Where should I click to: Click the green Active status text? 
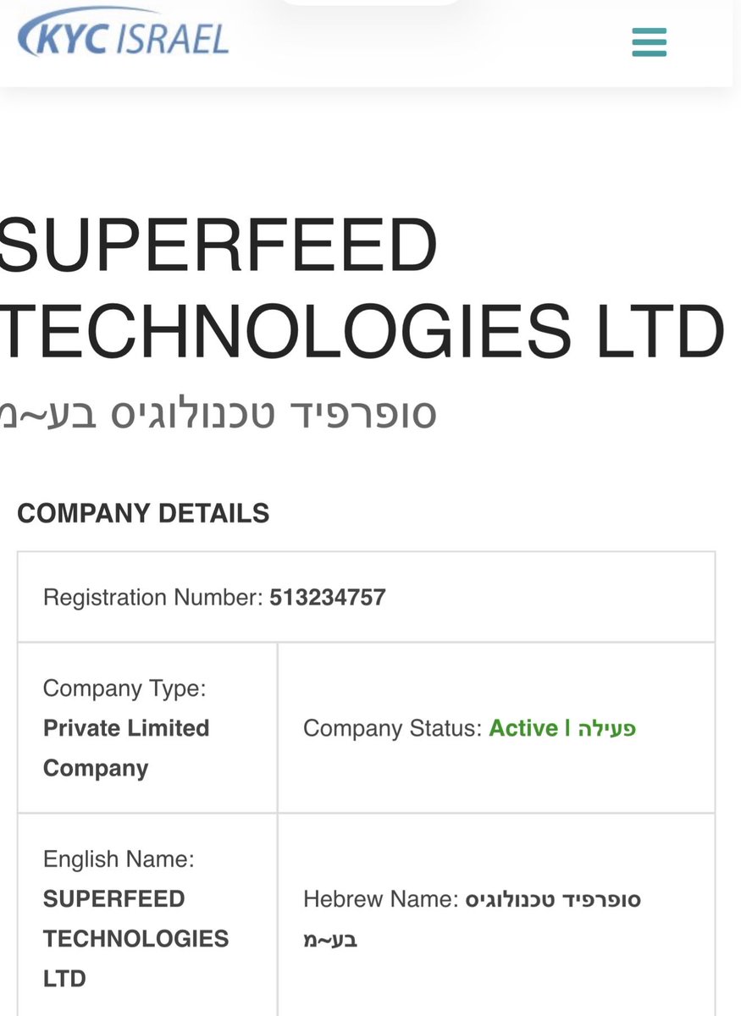click(523, 728)
